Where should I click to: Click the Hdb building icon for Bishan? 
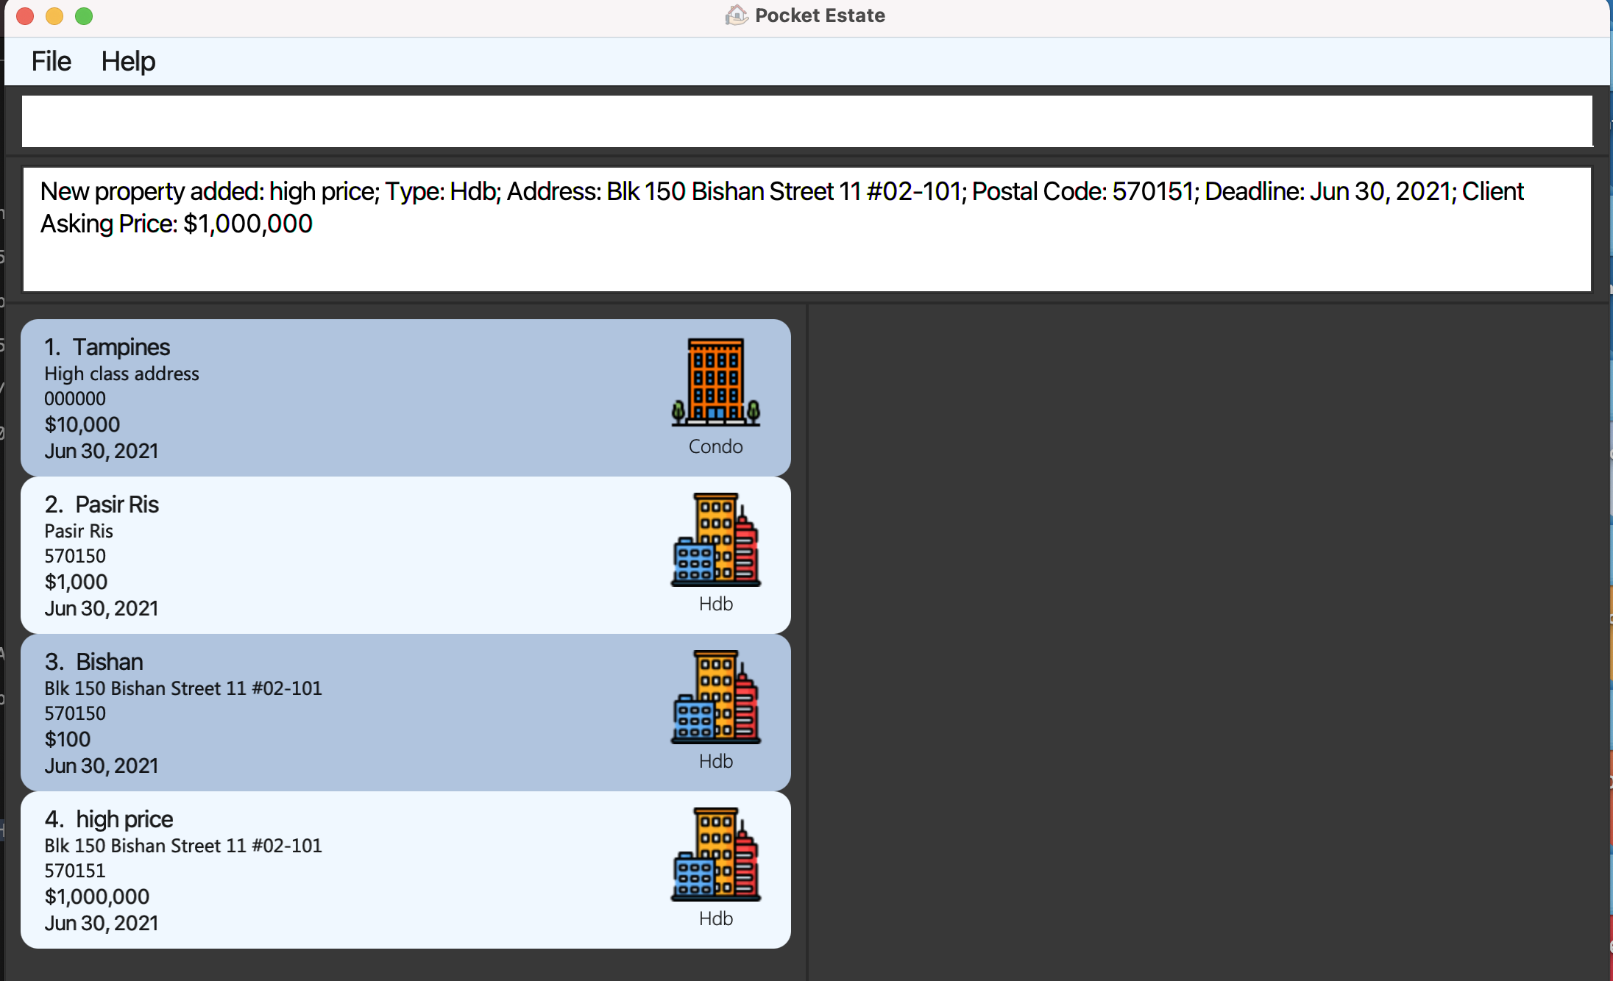pos(716,697)
